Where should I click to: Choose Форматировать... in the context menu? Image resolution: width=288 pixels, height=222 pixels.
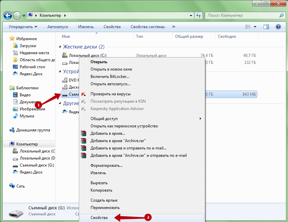tap(107, 165)
